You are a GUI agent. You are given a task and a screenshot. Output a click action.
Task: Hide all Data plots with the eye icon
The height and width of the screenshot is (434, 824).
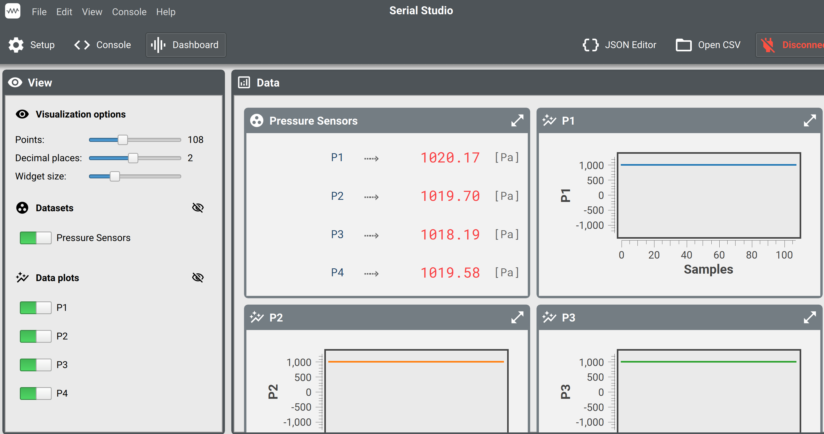point(198,277)
